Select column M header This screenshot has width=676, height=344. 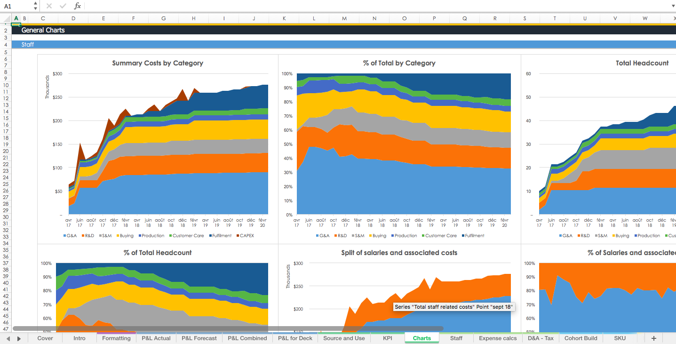[x=344, y=18]
